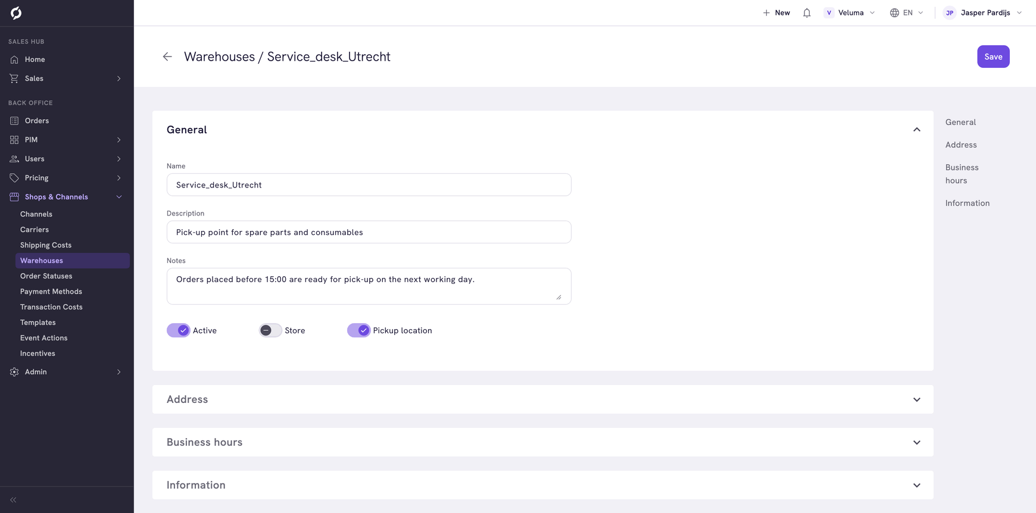Click the Pricing tag icon
Screen dimensions: 1036x513
tap(14, 178)
